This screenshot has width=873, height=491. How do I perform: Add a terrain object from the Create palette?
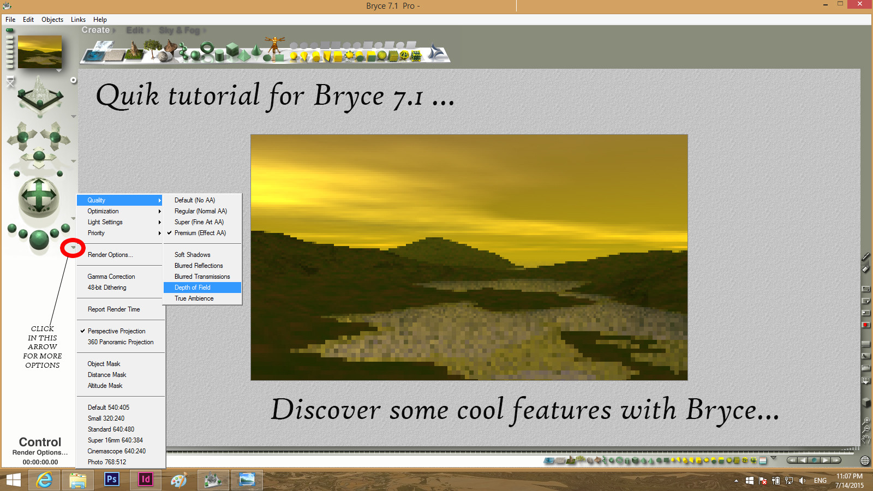(134, 50)
